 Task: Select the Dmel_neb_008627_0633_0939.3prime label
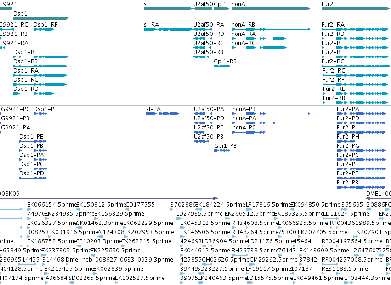pos(119,259)
